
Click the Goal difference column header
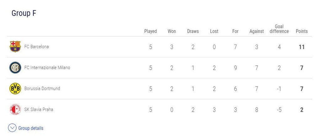[279, 29]
